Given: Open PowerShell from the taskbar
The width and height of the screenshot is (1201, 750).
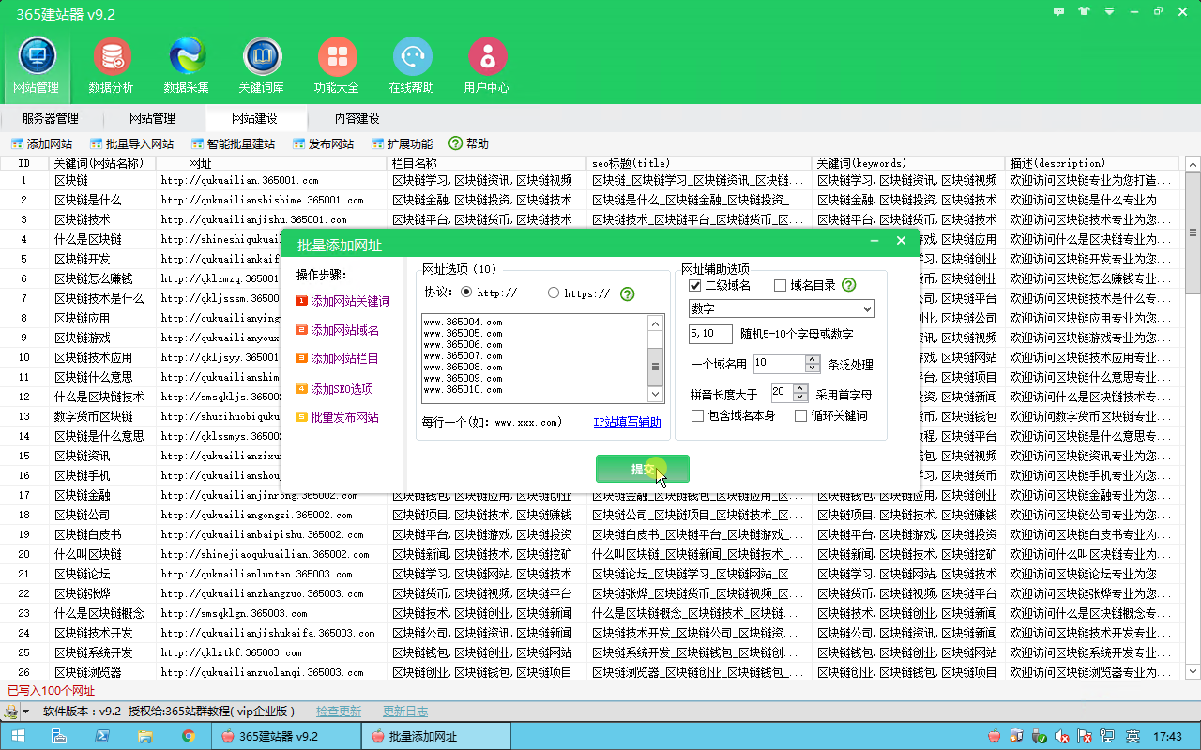Looking at the screenshot, I should coord(101,737).
